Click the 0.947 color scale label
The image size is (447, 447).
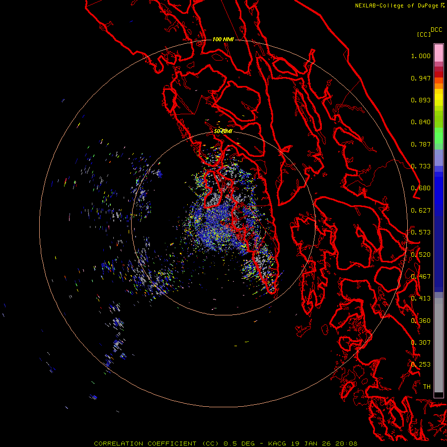pyautogui.click(x=421, y=78)
